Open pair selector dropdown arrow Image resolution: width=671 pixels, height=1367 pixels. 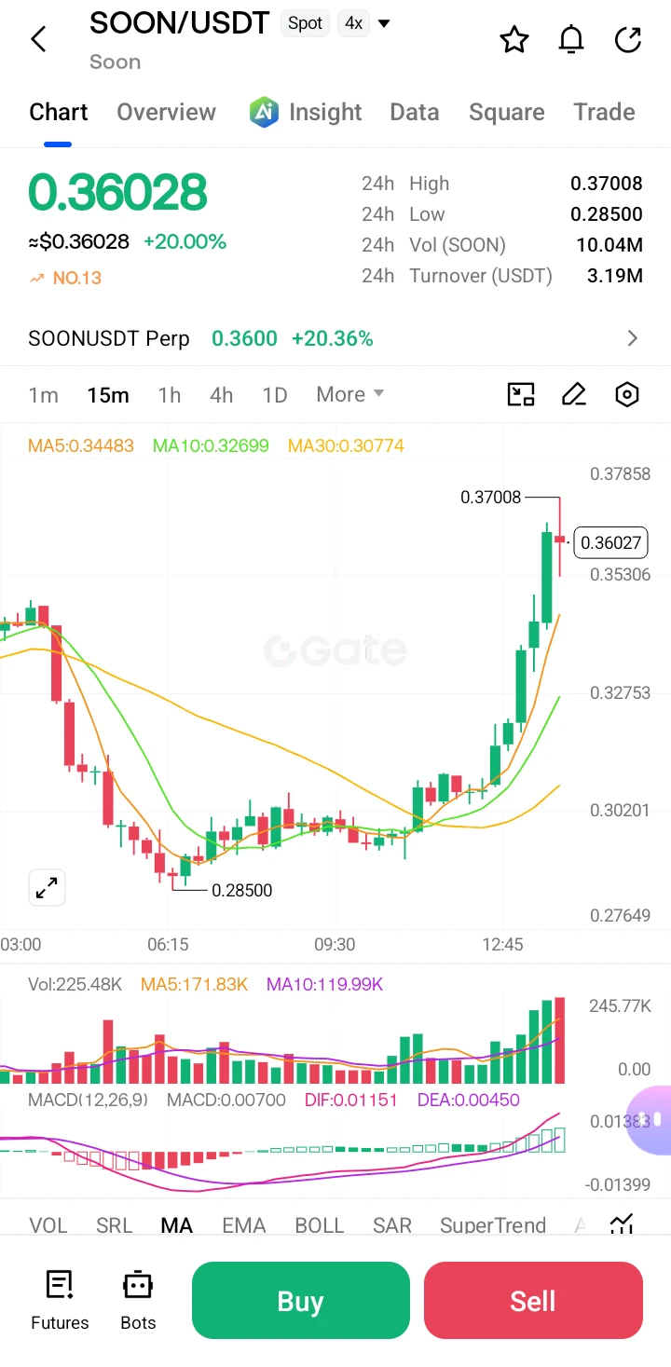(383, 23)
